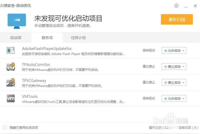Click the AdobeFlashPlayerUpdateSvc service icon

click(10, 51)
